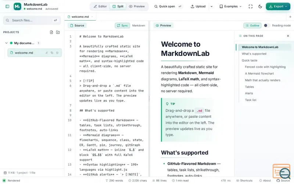Enable Reading mode switch
Viewport: 294px width, 184px height.
(267, 25)
